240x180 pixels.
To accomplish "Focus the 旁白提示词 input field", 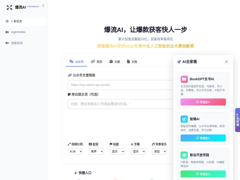I will pos(121,104).
